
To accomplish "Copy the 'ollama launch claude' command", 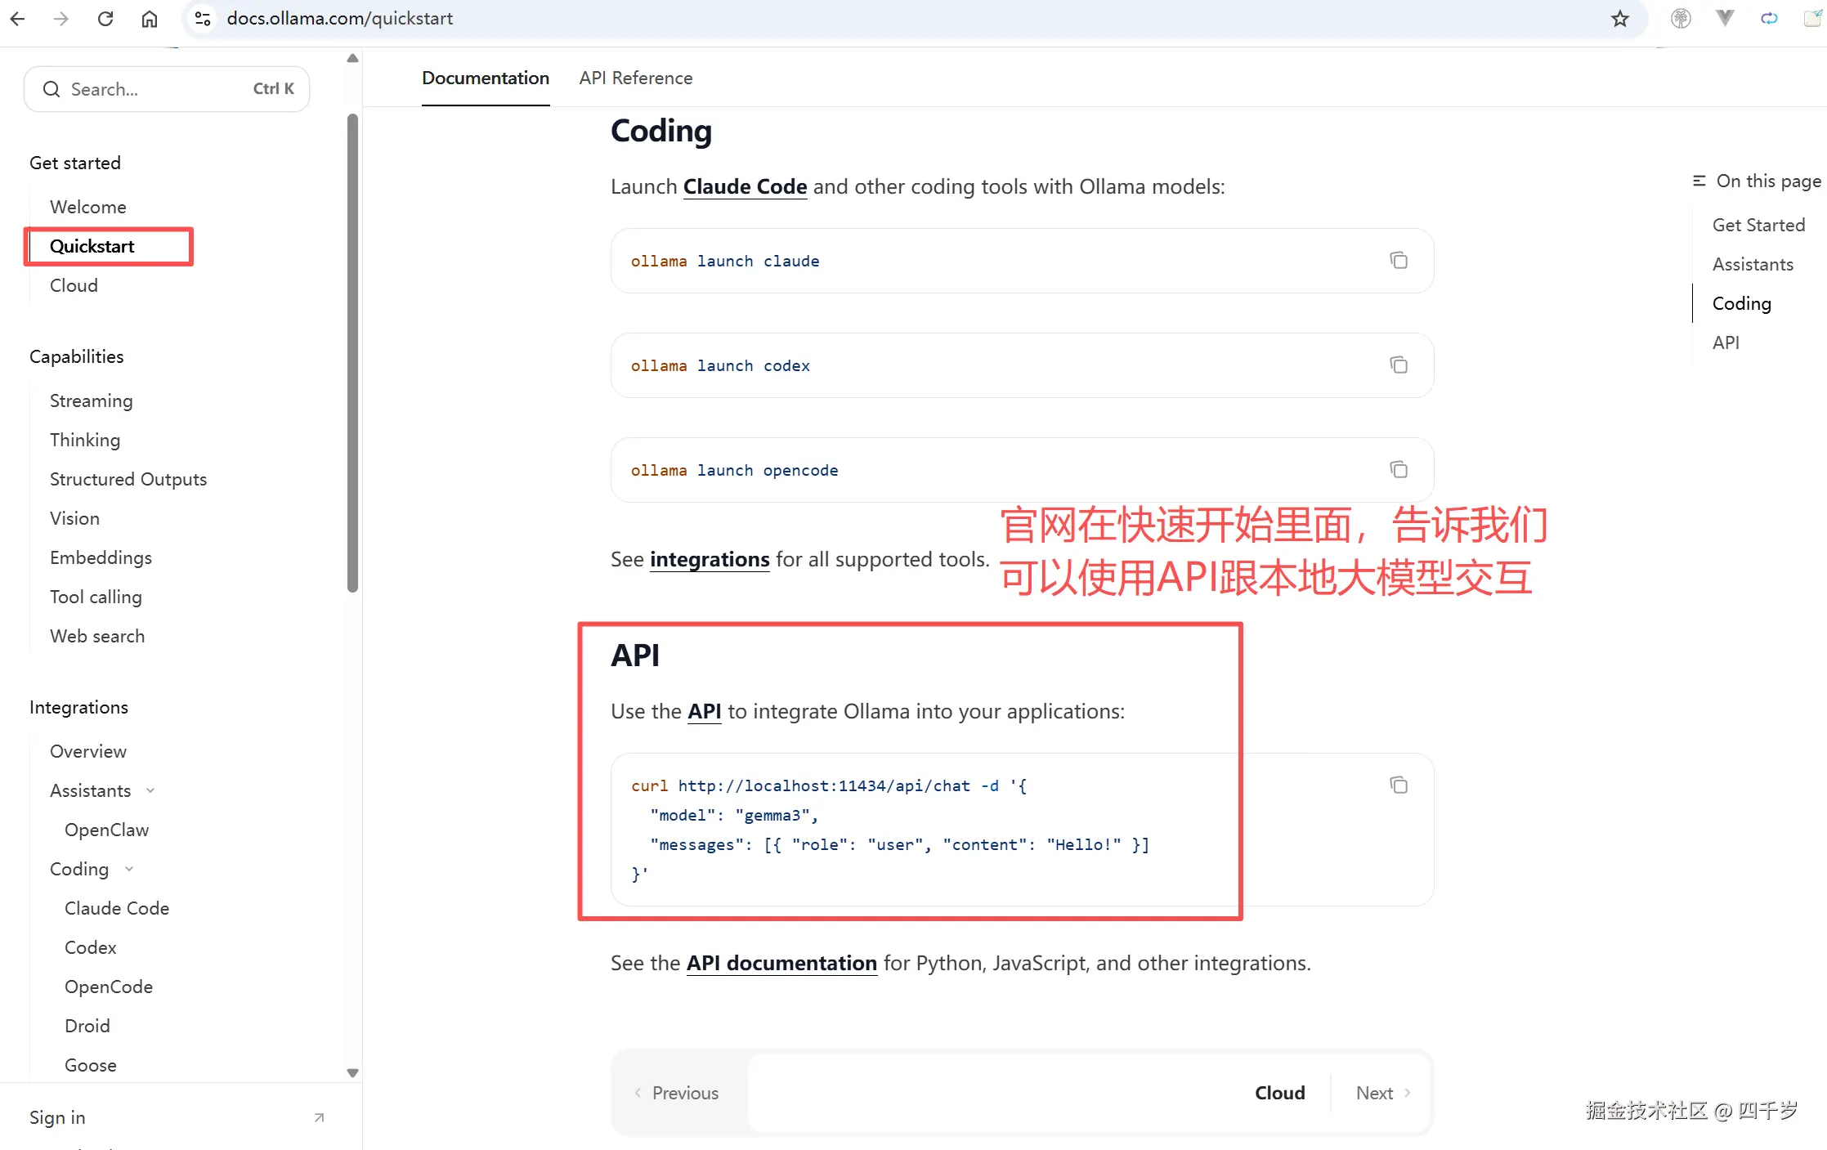I will pyautogui.click(x=1399, y=261).
